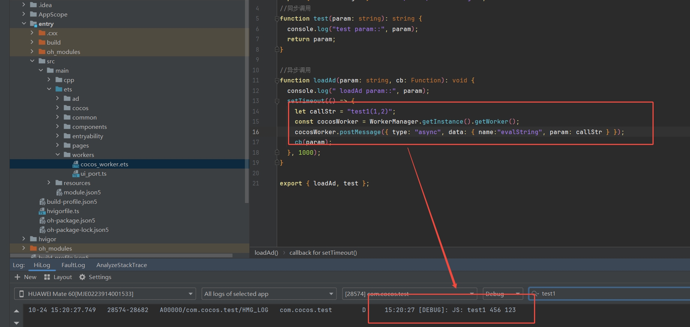
Task: Click the cocos folder icon
Action: (x=67, y=108)
